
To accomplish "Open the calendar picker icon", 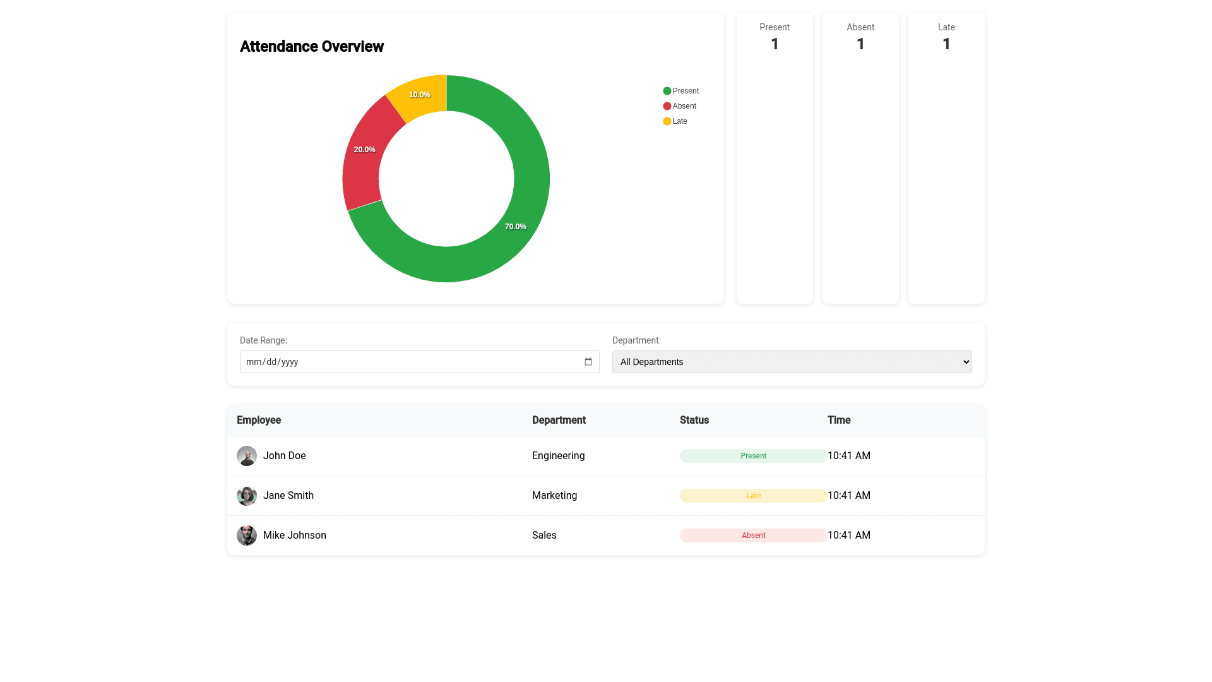I will [x=588, y=362].
